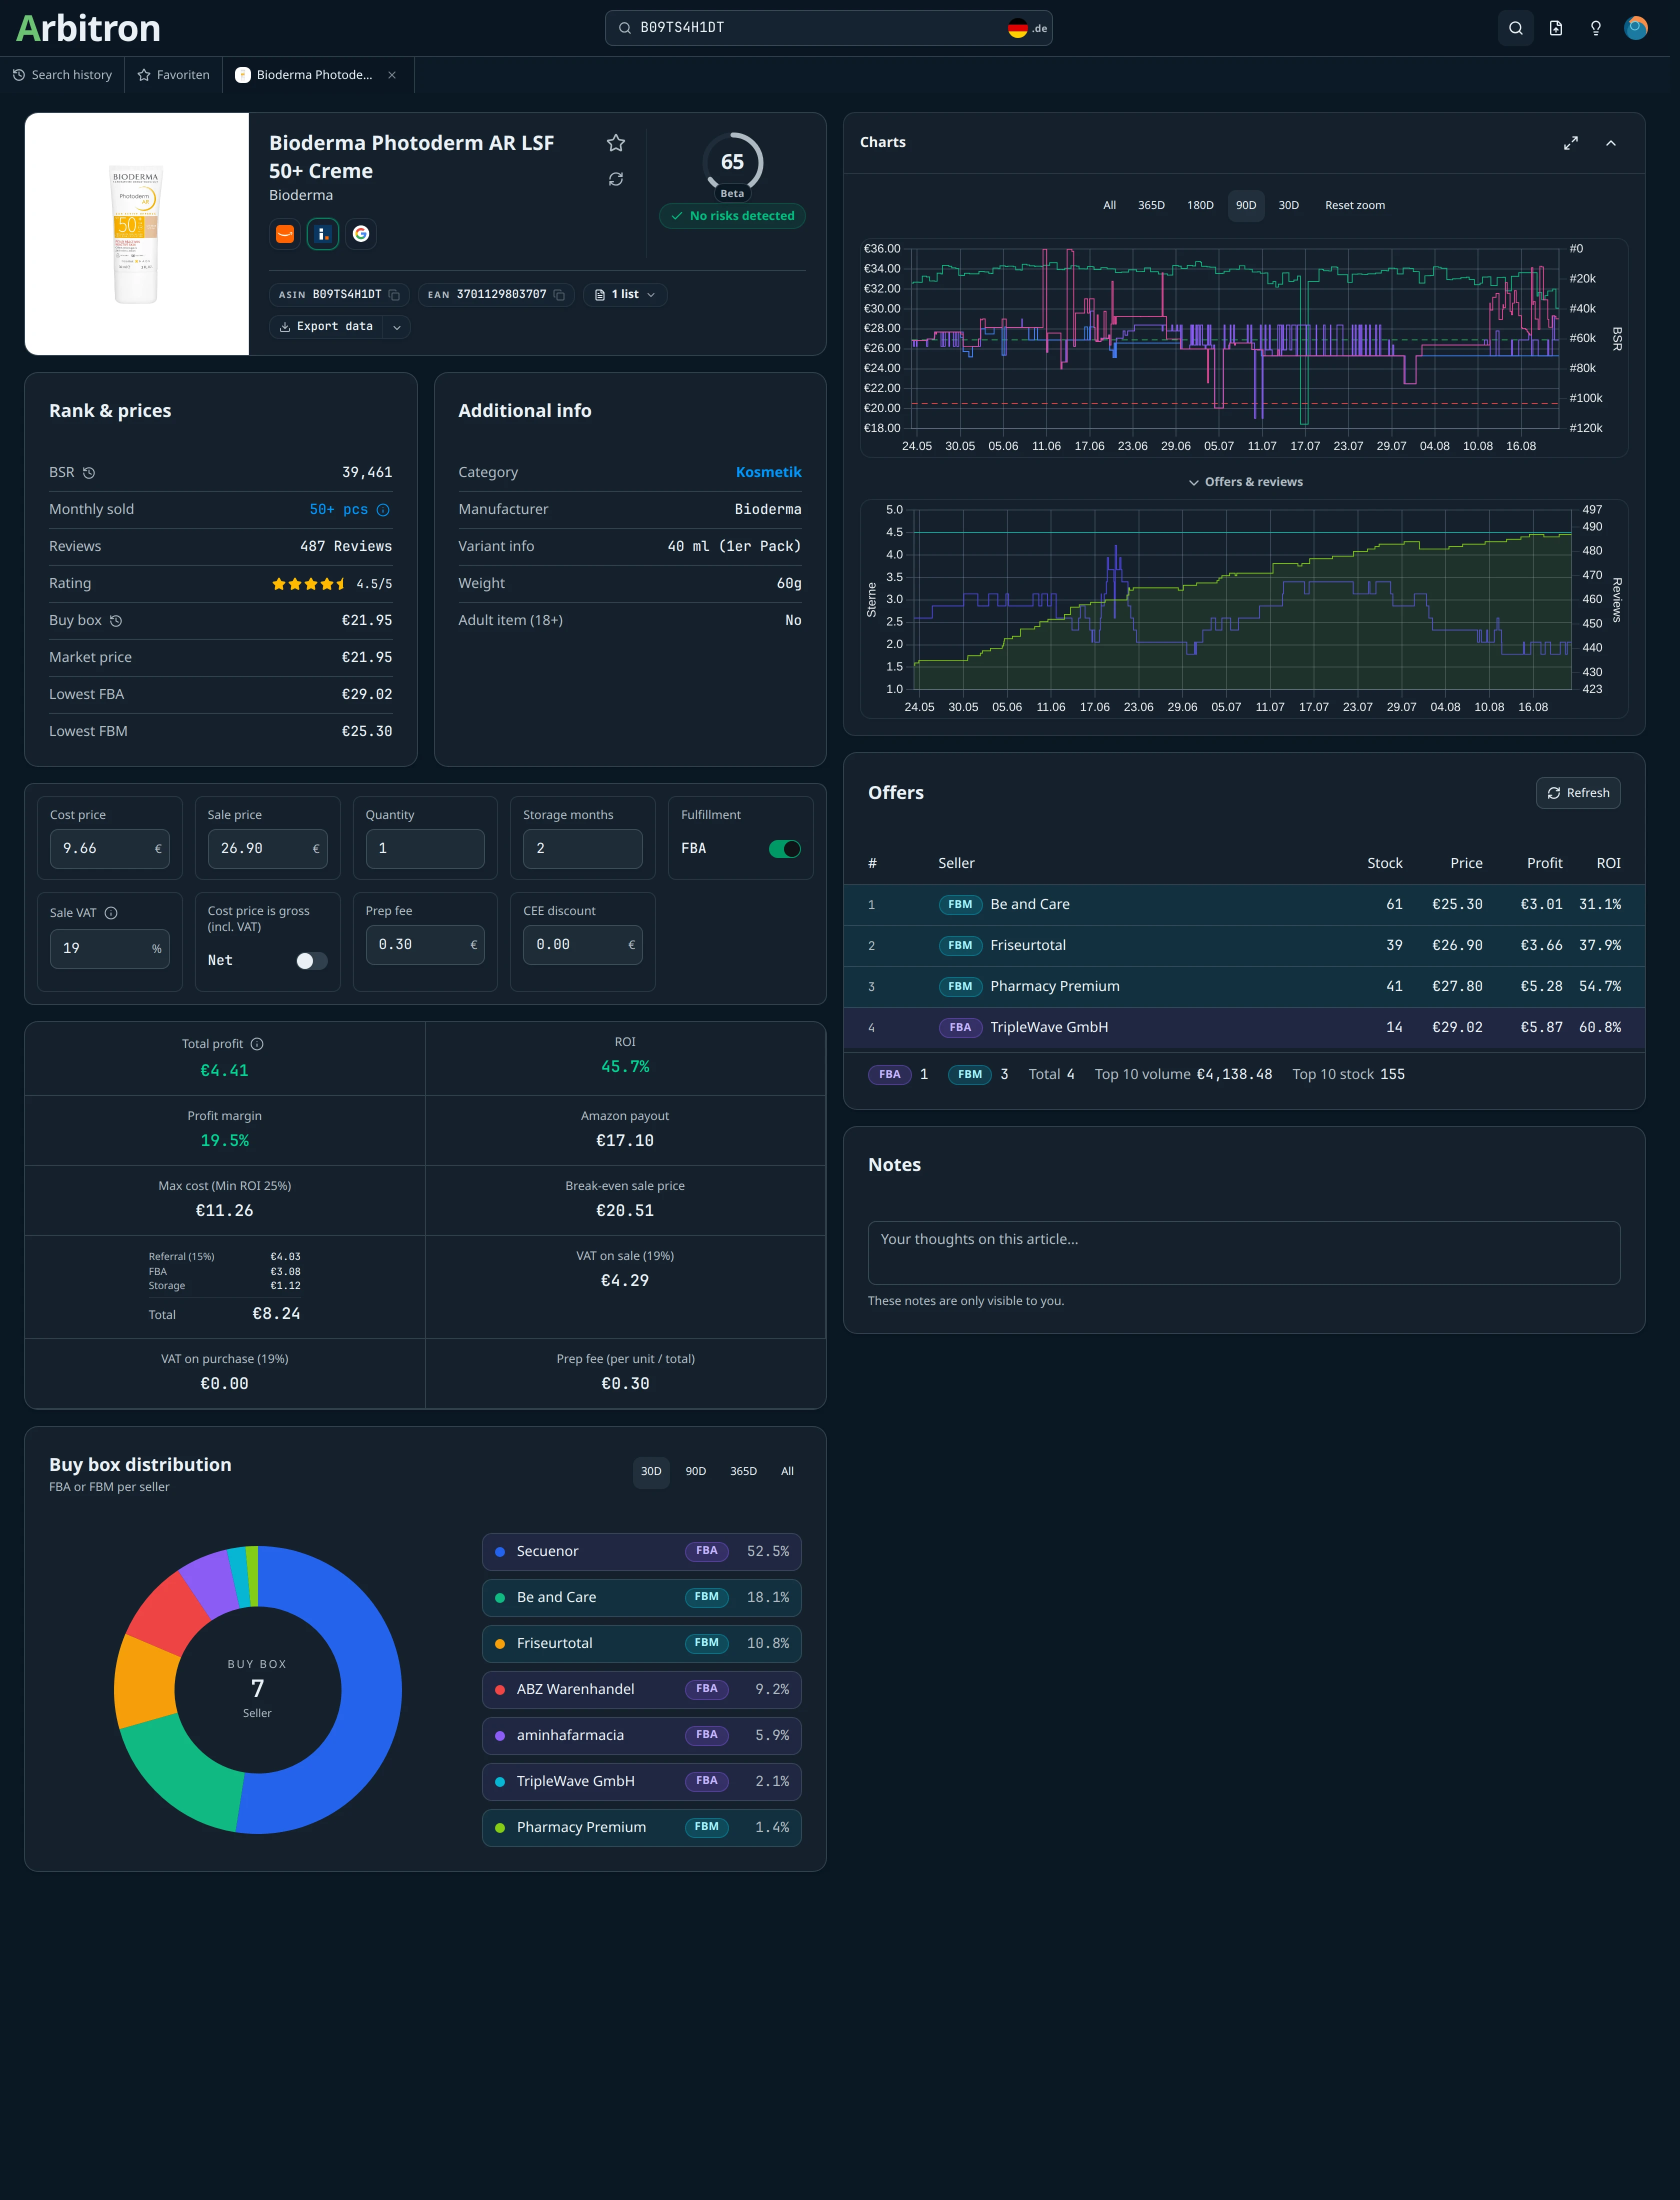Toggle the FBA fulfillment switch
The height and width of the screenshot is (2200, 1680).
785,849
